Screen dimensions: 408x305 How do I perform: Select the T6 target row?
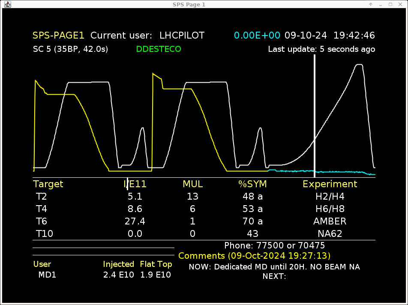click(42, 221)
